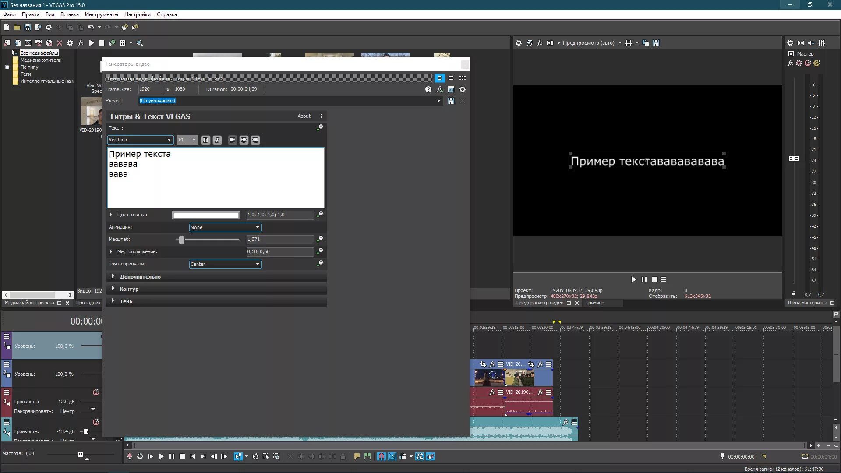Click the white text color swatch
841x473 pixels.
tap(206, 215)
